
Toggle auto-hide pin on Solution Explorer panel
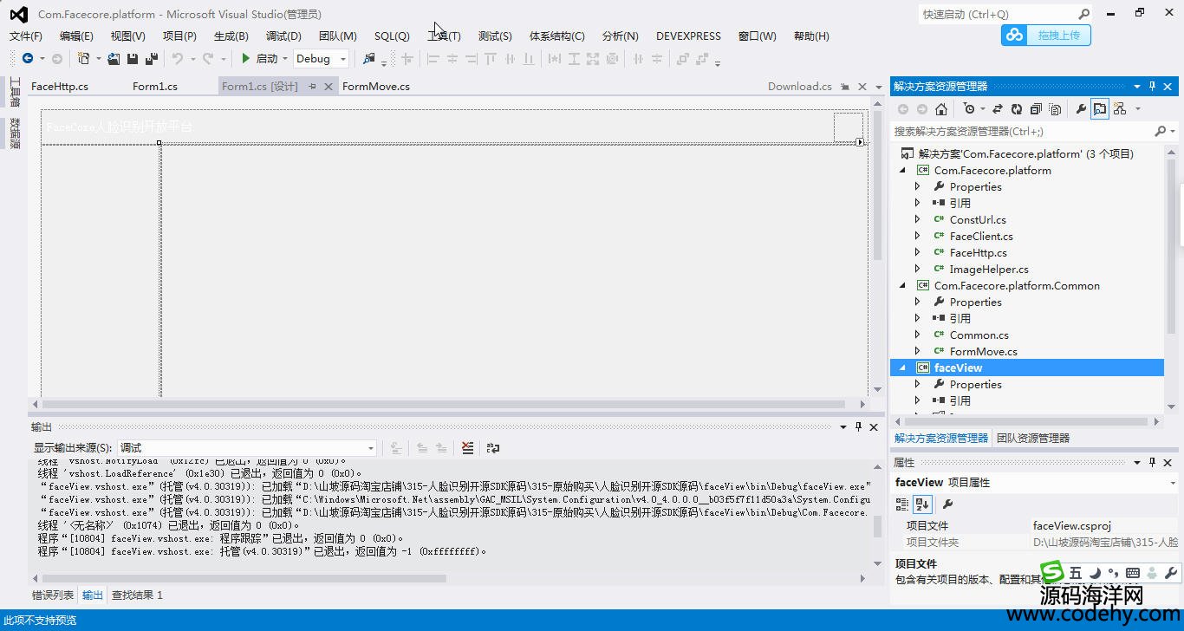pos(1152,86)
